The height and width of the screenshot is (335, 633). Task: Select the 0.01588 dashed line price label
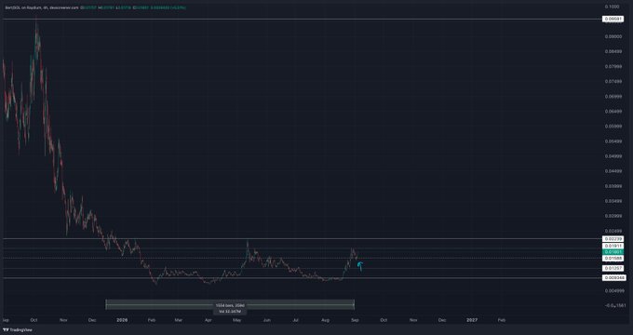pos(613,258)
